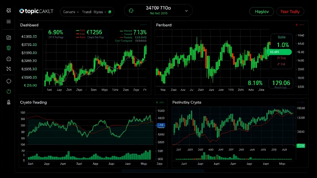Open the house-shaped alert icon in the sidebar

click(x=9, y=59)
